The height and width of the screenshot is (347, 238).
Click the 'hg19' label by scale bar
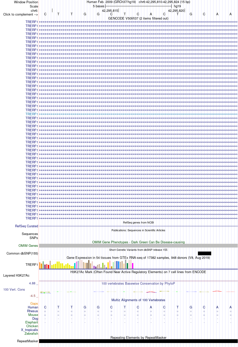(x=177, y=6)
